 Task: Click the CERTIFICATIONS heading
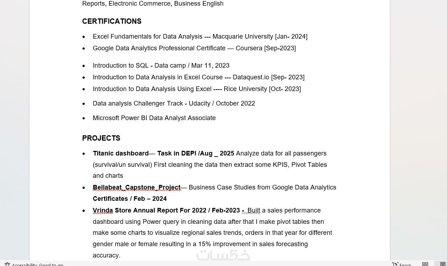pos(112,22)
